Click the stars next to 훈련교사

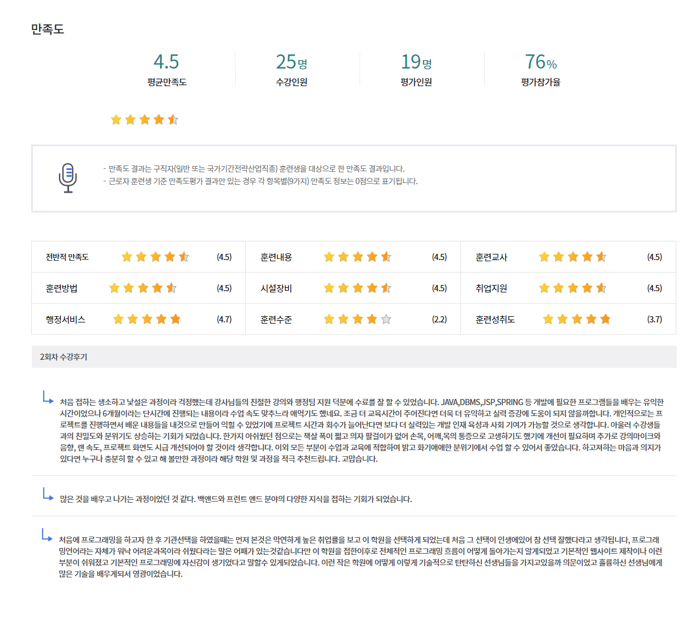point(573,257)
